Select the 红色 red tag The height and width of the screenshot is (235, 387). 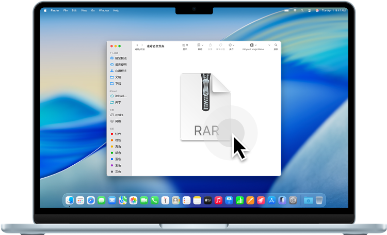(118, 134)
